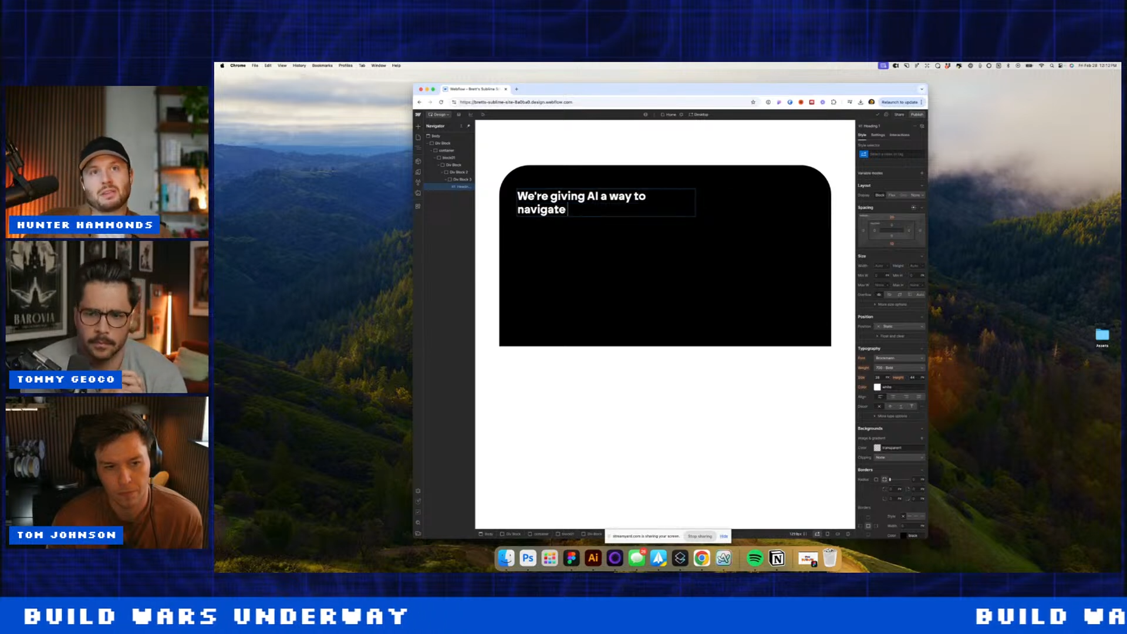Open Spotify from the Dock
The width and height of the screenshot is (1127, 634).
[755, 558]
